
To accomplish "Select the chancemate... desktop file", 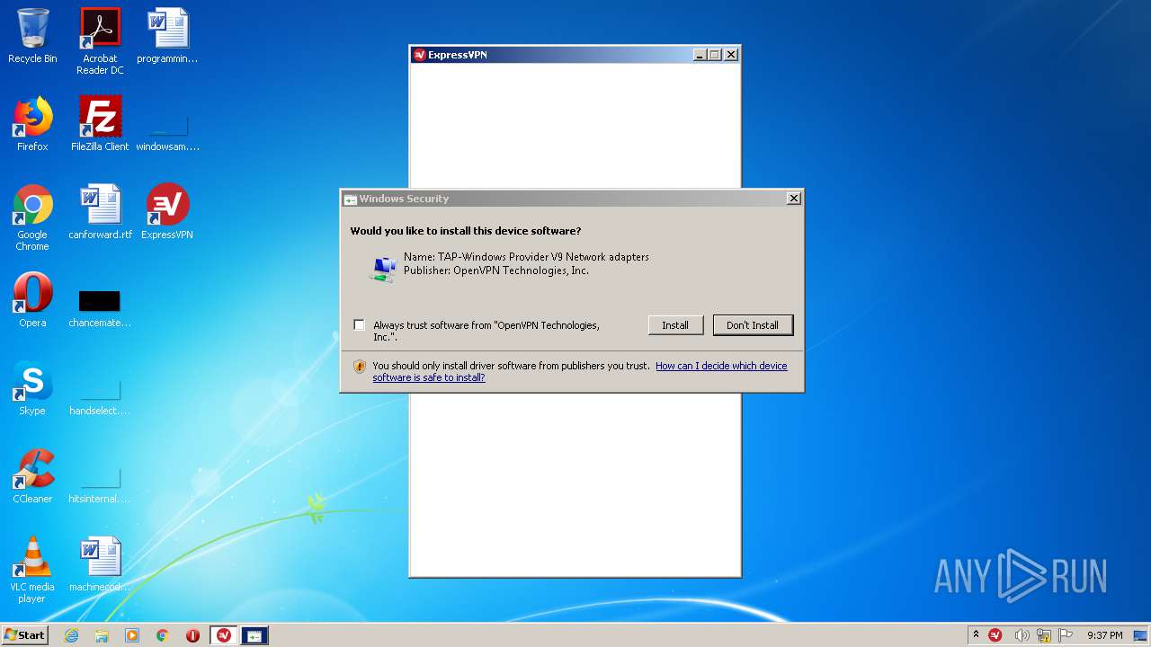I will [x=100, y=308].
